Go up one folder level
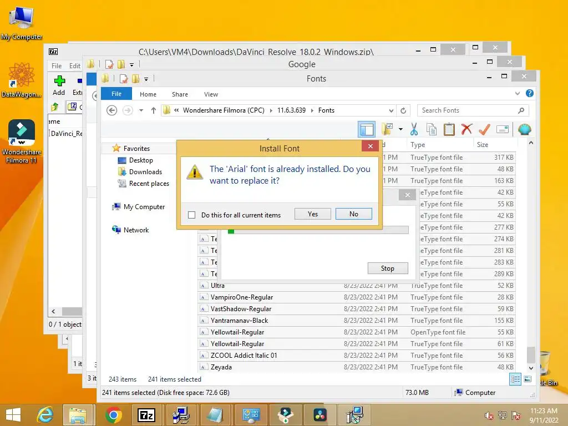Viewport: 568px width, 426px height. point(154,110)
